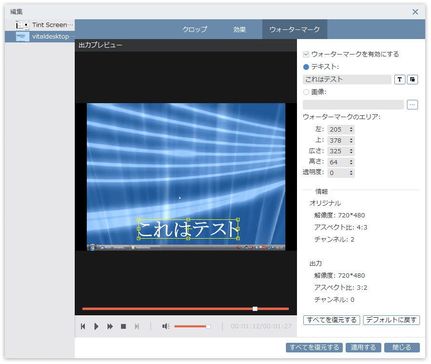Select the テキスト radio button
431x364 pixels.
(x=306, y=67)
